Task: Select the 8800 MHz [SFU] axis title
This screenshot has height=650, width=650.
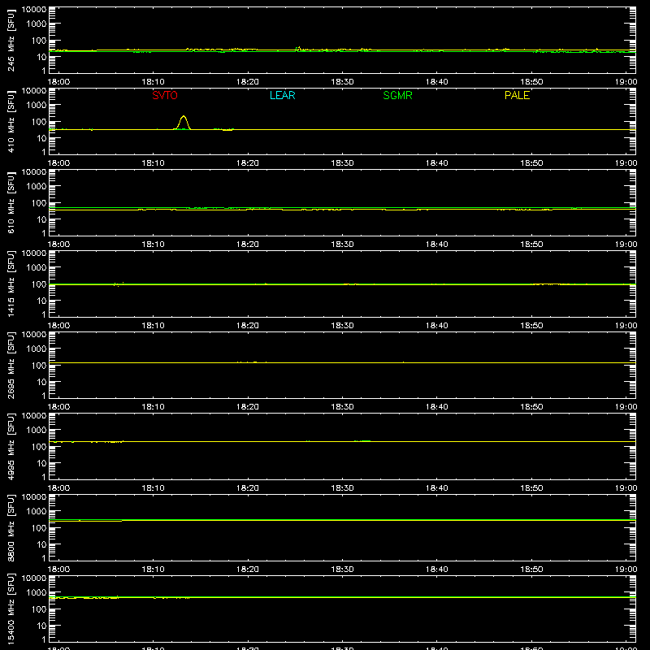Action: (x=11, y=527)
